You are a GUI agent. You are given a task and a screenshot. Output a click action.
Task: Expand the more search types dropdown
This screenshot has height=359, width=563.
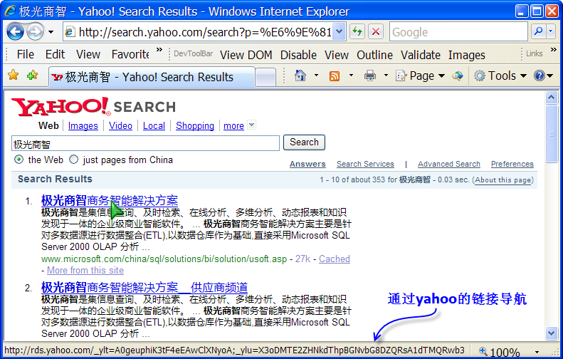pyautogui.click(x=252, y=125)
